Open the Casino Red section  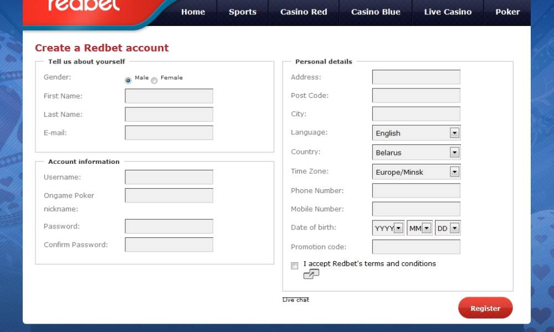pyautogui.click(x=304, y=12)
